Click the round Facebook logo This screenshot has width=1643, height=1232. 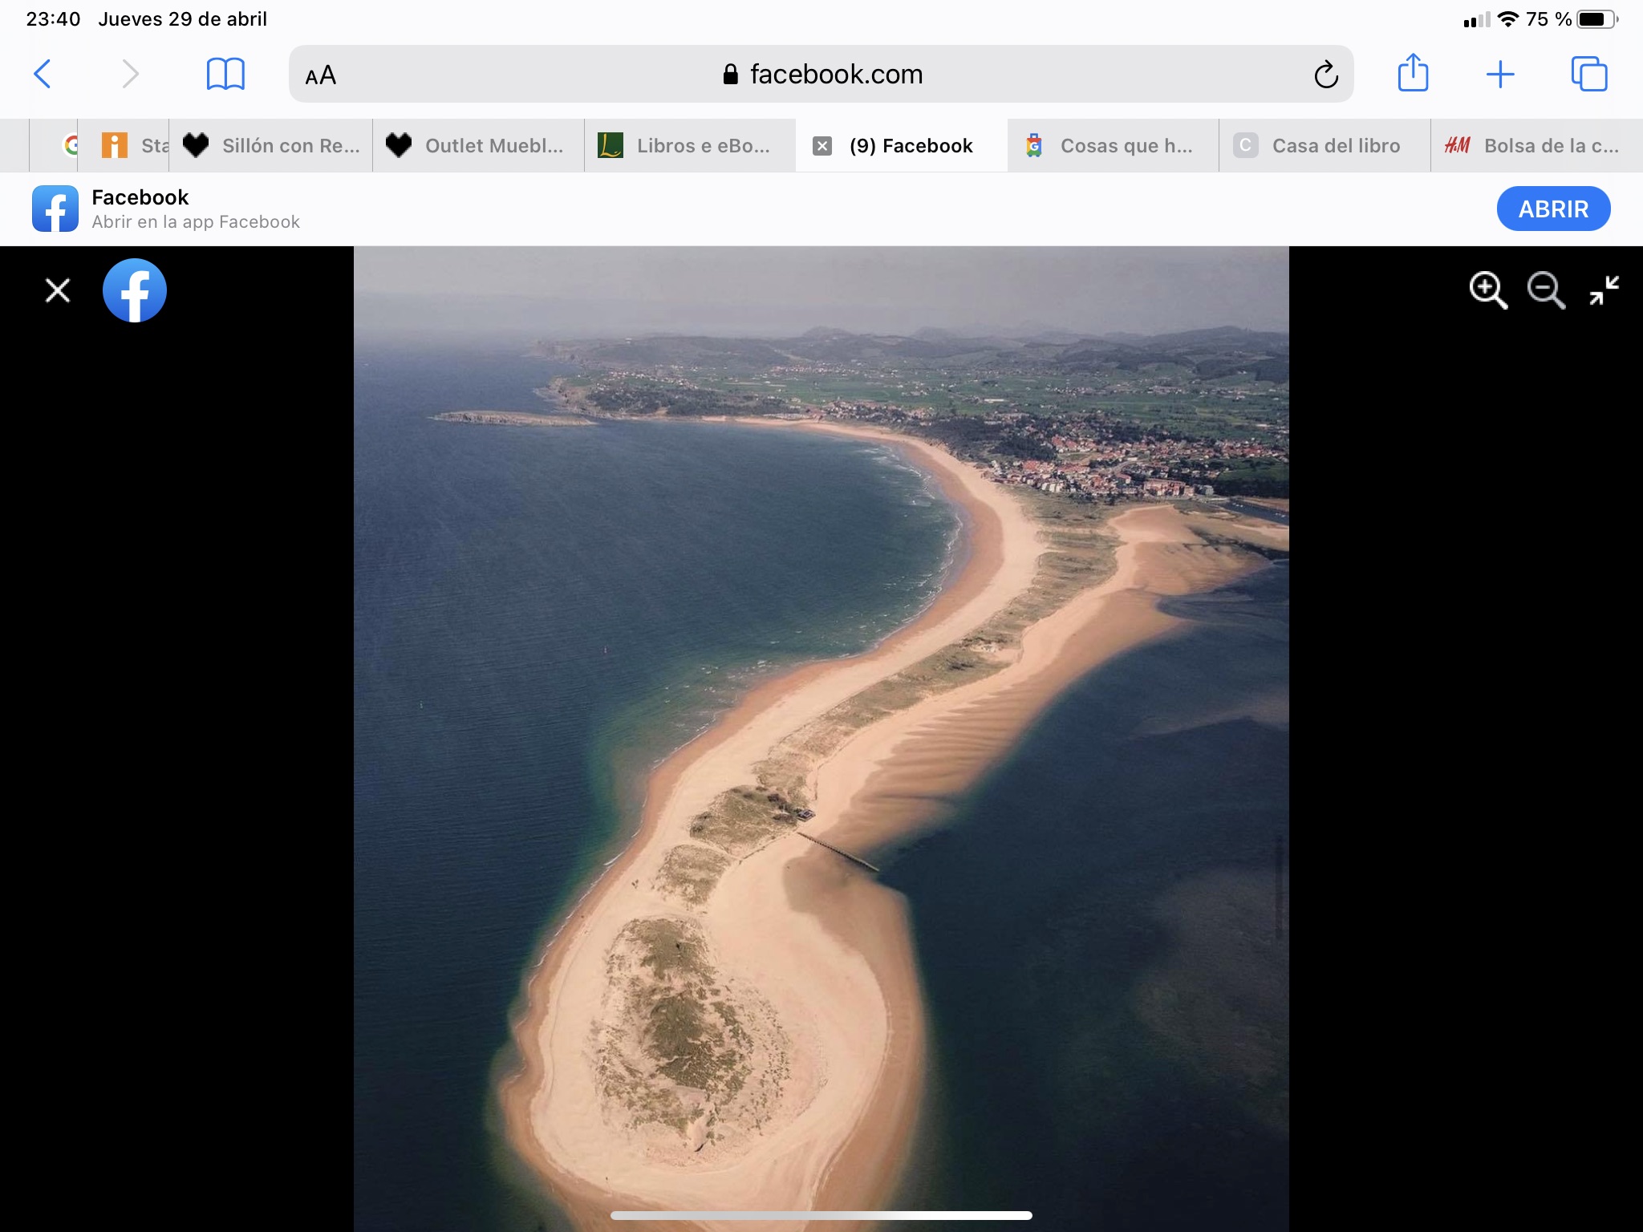135,290
